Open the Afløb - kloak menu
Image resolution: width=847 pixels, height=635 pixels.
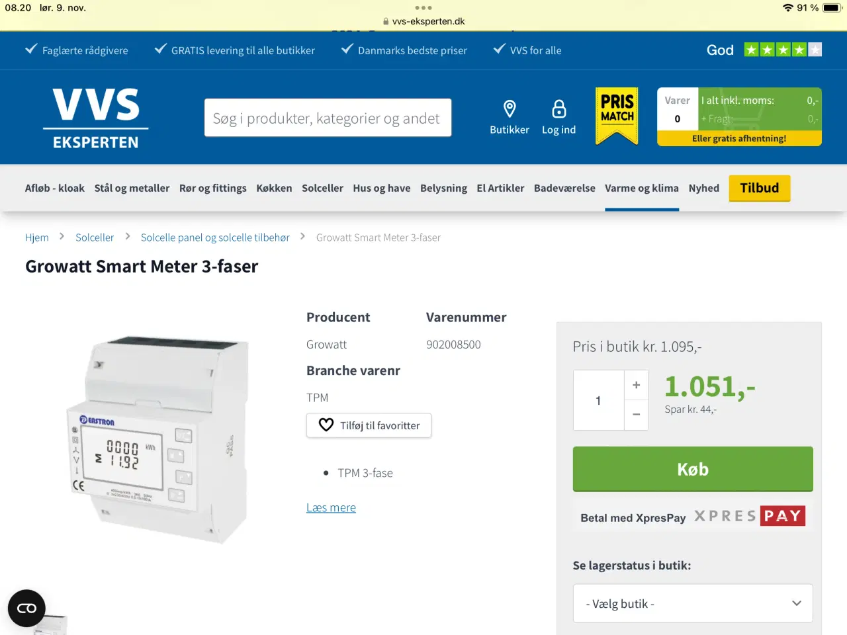(55, 188)
